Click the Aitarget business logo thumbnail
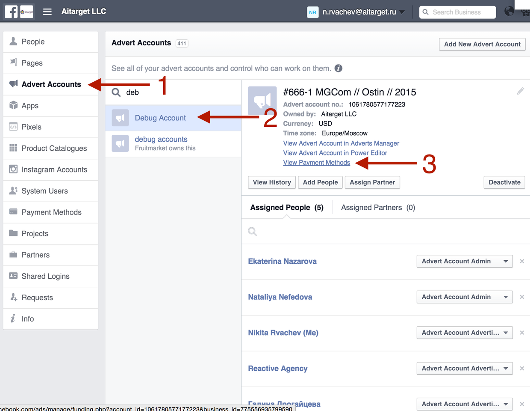 [26, 12]
